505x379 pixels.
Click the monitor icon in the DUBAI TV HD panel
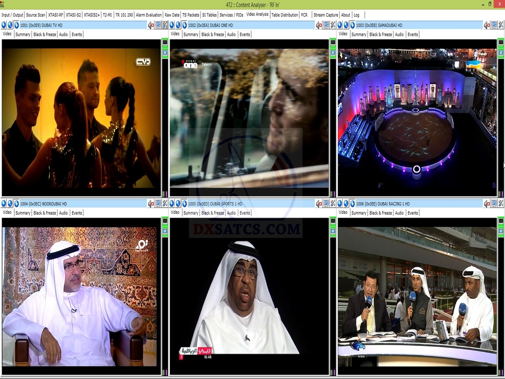point(158,25)
